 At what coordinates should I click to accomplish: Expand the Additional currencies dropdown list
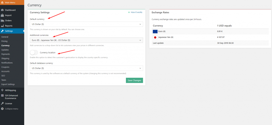[x=86, y=40]
